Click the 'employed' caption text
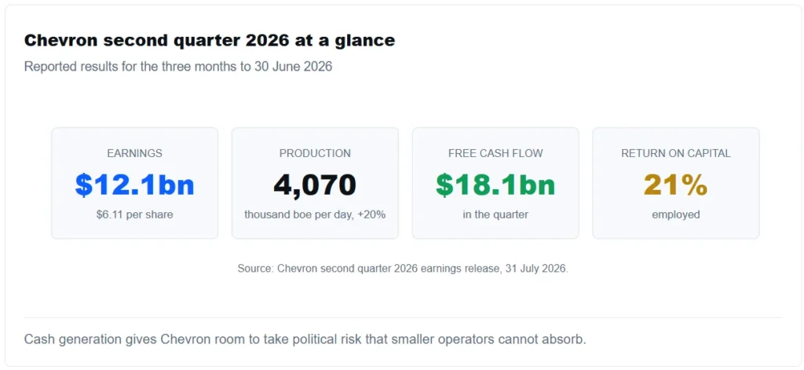The height and width of the screenshot is (370, 804). (676, 214)
